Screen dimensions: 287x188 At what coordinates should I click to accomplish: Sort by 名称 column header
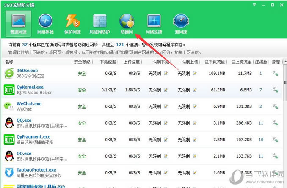(x=9, y=62)
